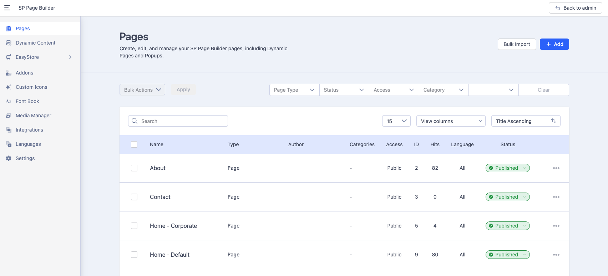Click the Dynamic Content database icon
Screen dimensions: 608x276
[x=9, y=43]
